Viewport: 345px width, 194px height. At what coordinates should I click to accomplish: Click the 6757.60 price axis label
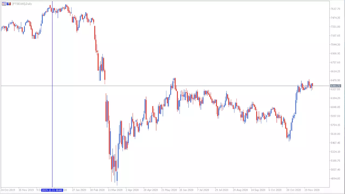(x=335, y=63)
